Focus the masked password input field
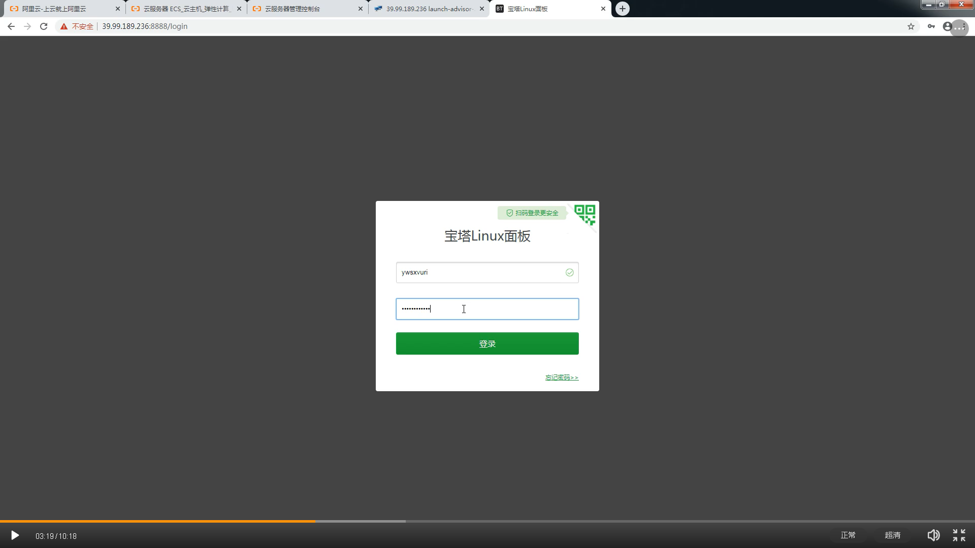 pyautogui.click(x=487, y=309)
